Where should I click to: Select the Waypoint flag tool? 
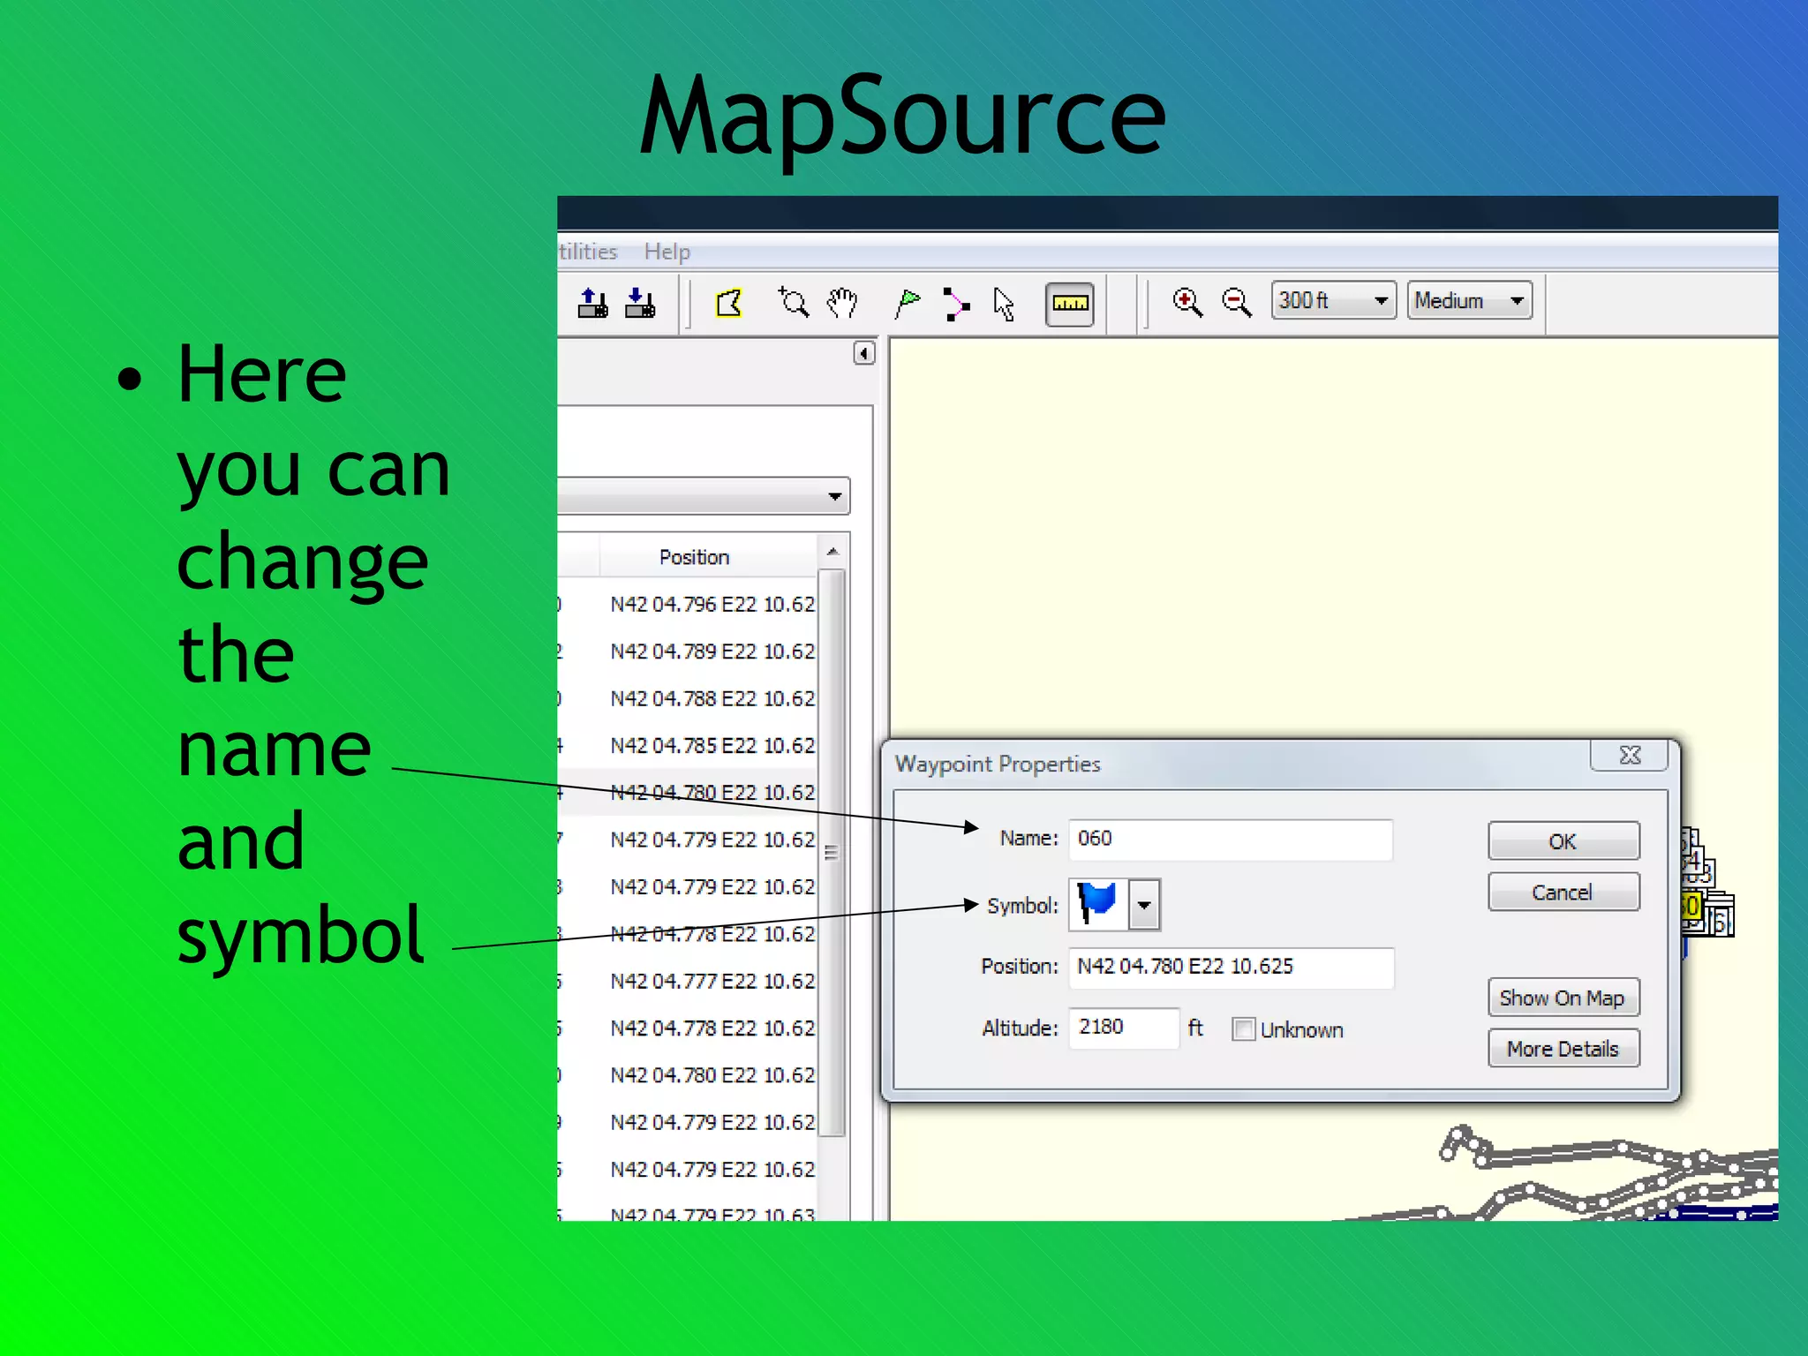point(907,303)
